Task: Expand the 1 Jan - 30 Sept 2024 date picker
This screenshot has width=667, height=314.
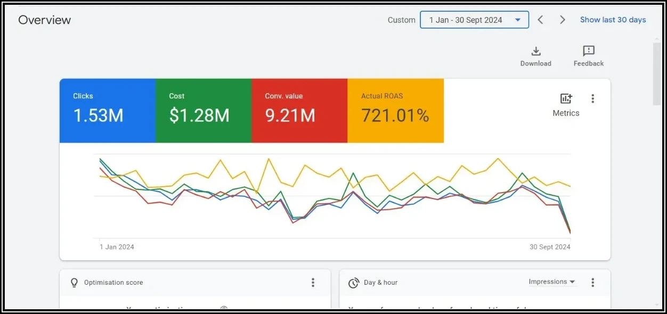Action: pyautogui.click(x=474, y=20)
